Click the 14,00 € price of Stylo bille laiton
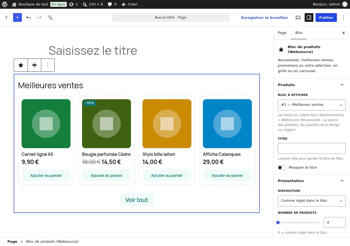Viewport: 350px width, 246px height. (152, 162)
